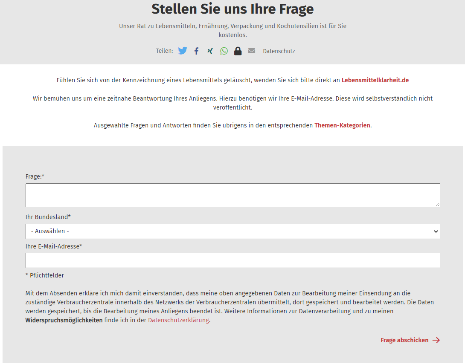The width and height of the screenshot is (465, 364).
Task: Open the Datenschutzerklärung link
Action: [x=178, y=320]
